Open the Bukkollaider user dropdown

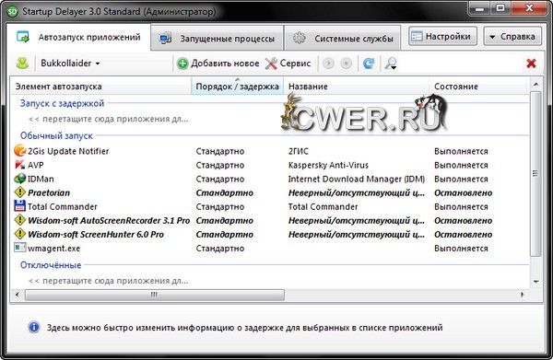click(70, 64)
